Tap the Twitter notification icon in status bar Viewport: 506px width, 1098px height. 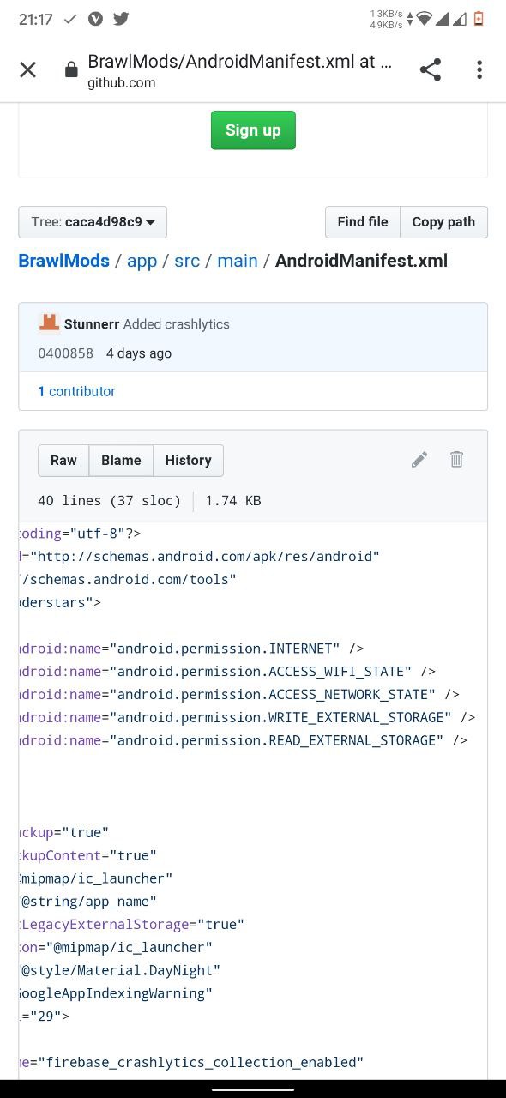(x=121, y=19)
